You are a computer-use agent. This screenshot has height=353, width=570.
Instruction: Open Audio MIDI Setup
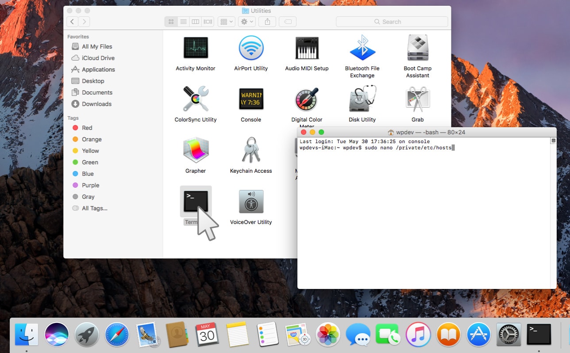click(307, 48)
